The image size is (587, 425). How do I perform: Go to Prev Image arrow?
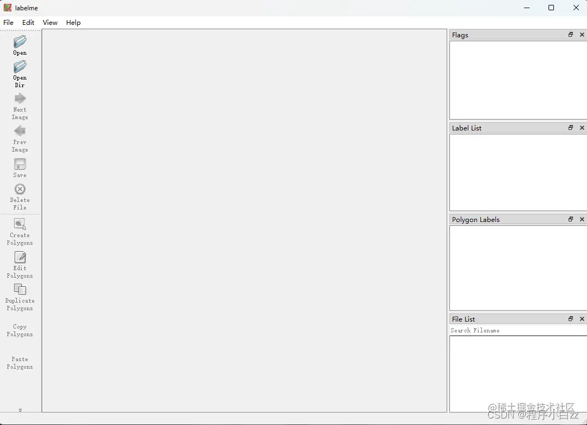20,131
